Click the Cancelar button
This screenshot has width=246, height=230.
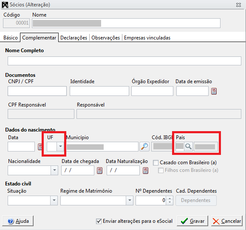coord(227,221)
